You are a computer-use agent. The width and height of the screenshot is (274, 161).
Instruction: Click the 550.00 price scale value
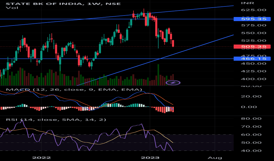click(253, 33)
